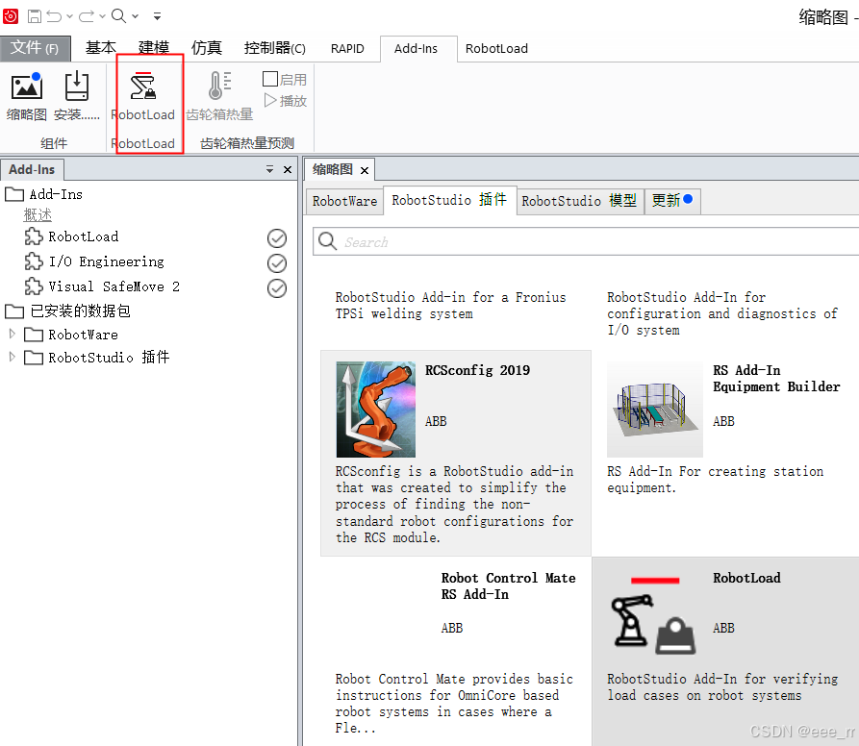Click the magnifier icon in quick access toolbar
859x746 pixels.
tap(118, 15)
